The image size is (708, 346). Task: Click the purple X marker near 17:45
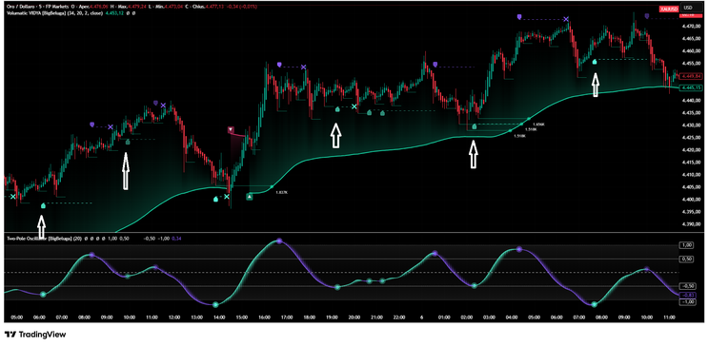(x=303, y=67)
